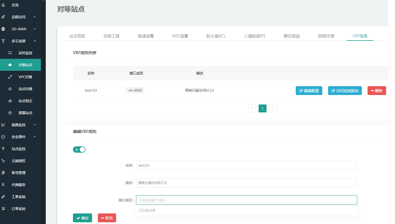Expand the 远程访问 menu chevron
Screen dimensions: 395x224
pyautogui.click(x=35, y=17)
